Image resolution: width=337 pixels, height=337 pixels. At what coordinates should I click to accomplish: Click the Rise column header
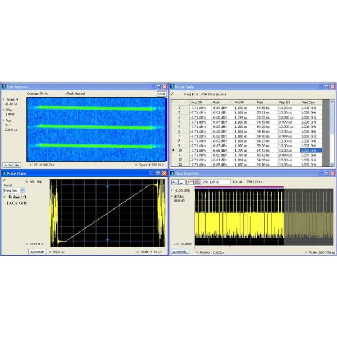pos(260,102)
